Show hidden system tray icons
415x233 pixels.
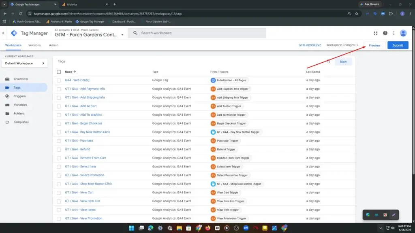pyautogui.click(x=381, y=228)
